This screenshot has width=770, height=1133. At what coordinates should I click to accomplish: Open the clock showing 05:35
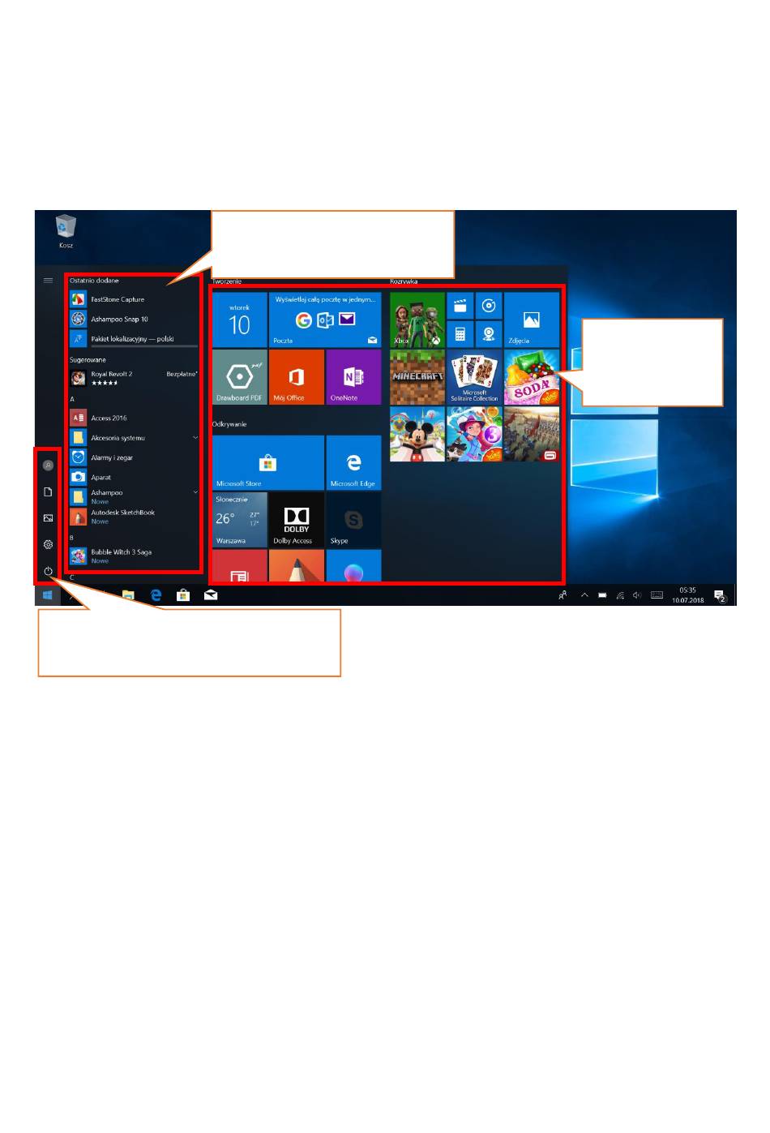click(x=687, y=595)
